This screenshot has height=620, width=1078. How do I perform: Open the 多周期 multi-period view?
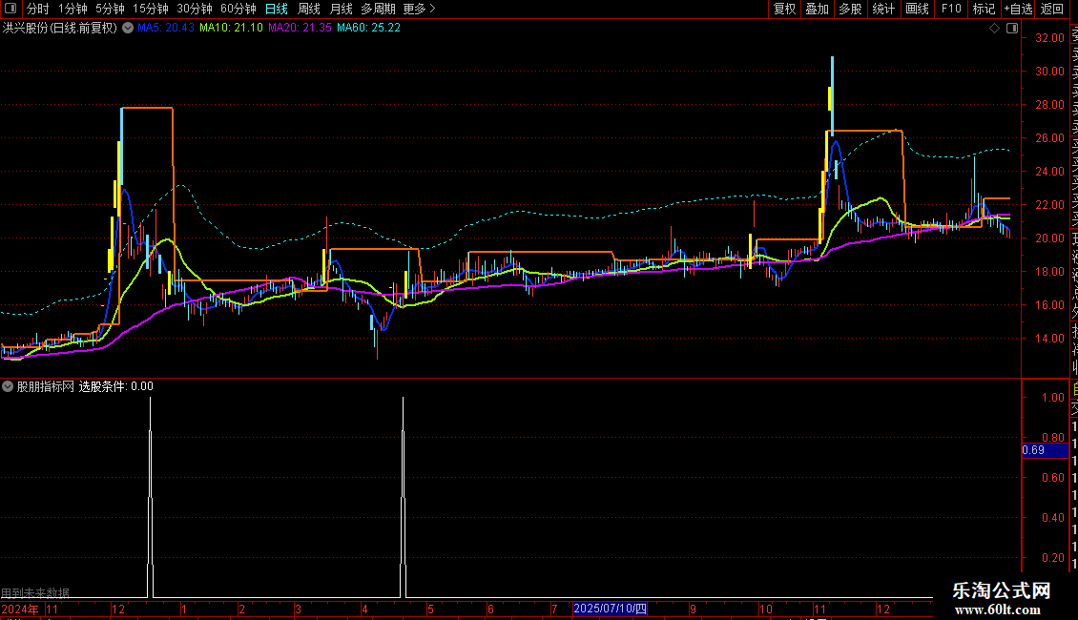coord(378,9)
